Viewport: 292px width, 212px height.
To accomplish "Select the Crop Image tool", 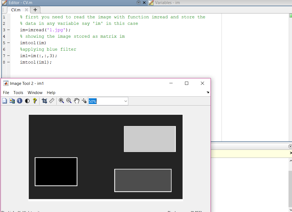I will pos(44,101).
